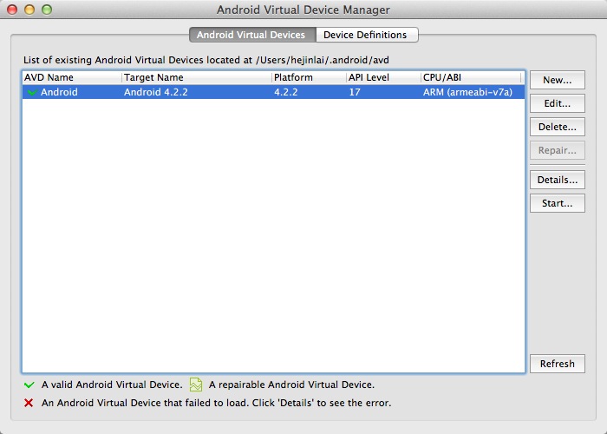This screenshot has width=607, height=434.
Task: Create a new AVD with New... button
Action: tap(557, 80)
